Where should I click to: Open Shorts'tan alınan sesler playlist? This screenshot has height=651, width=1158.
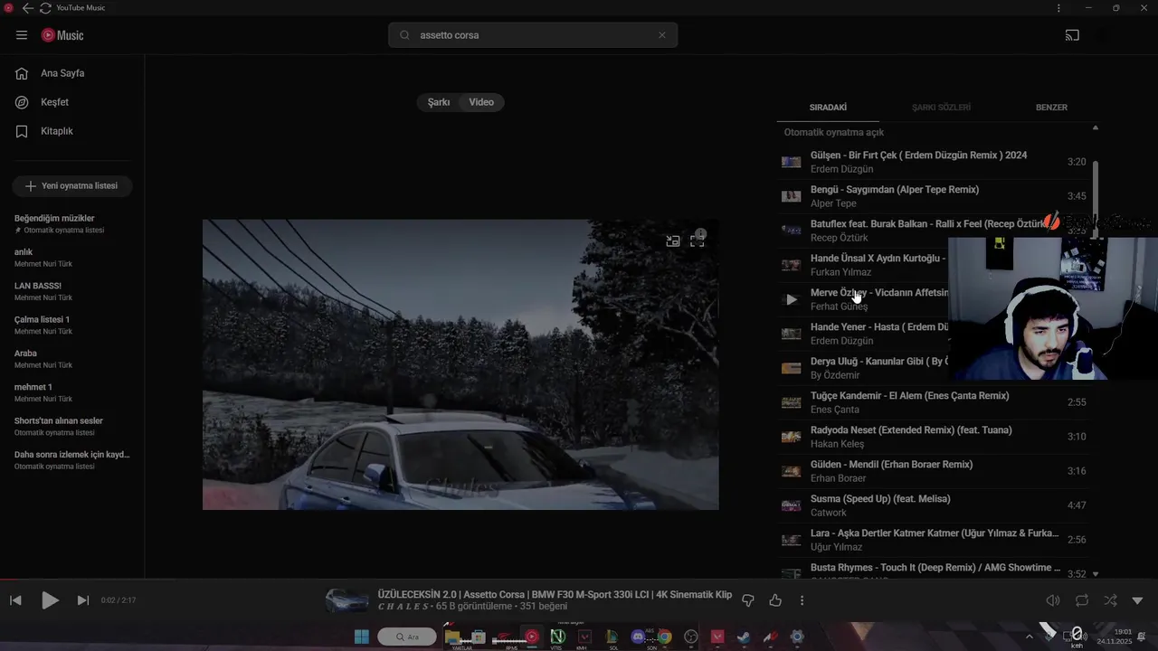tap(72, 426)
